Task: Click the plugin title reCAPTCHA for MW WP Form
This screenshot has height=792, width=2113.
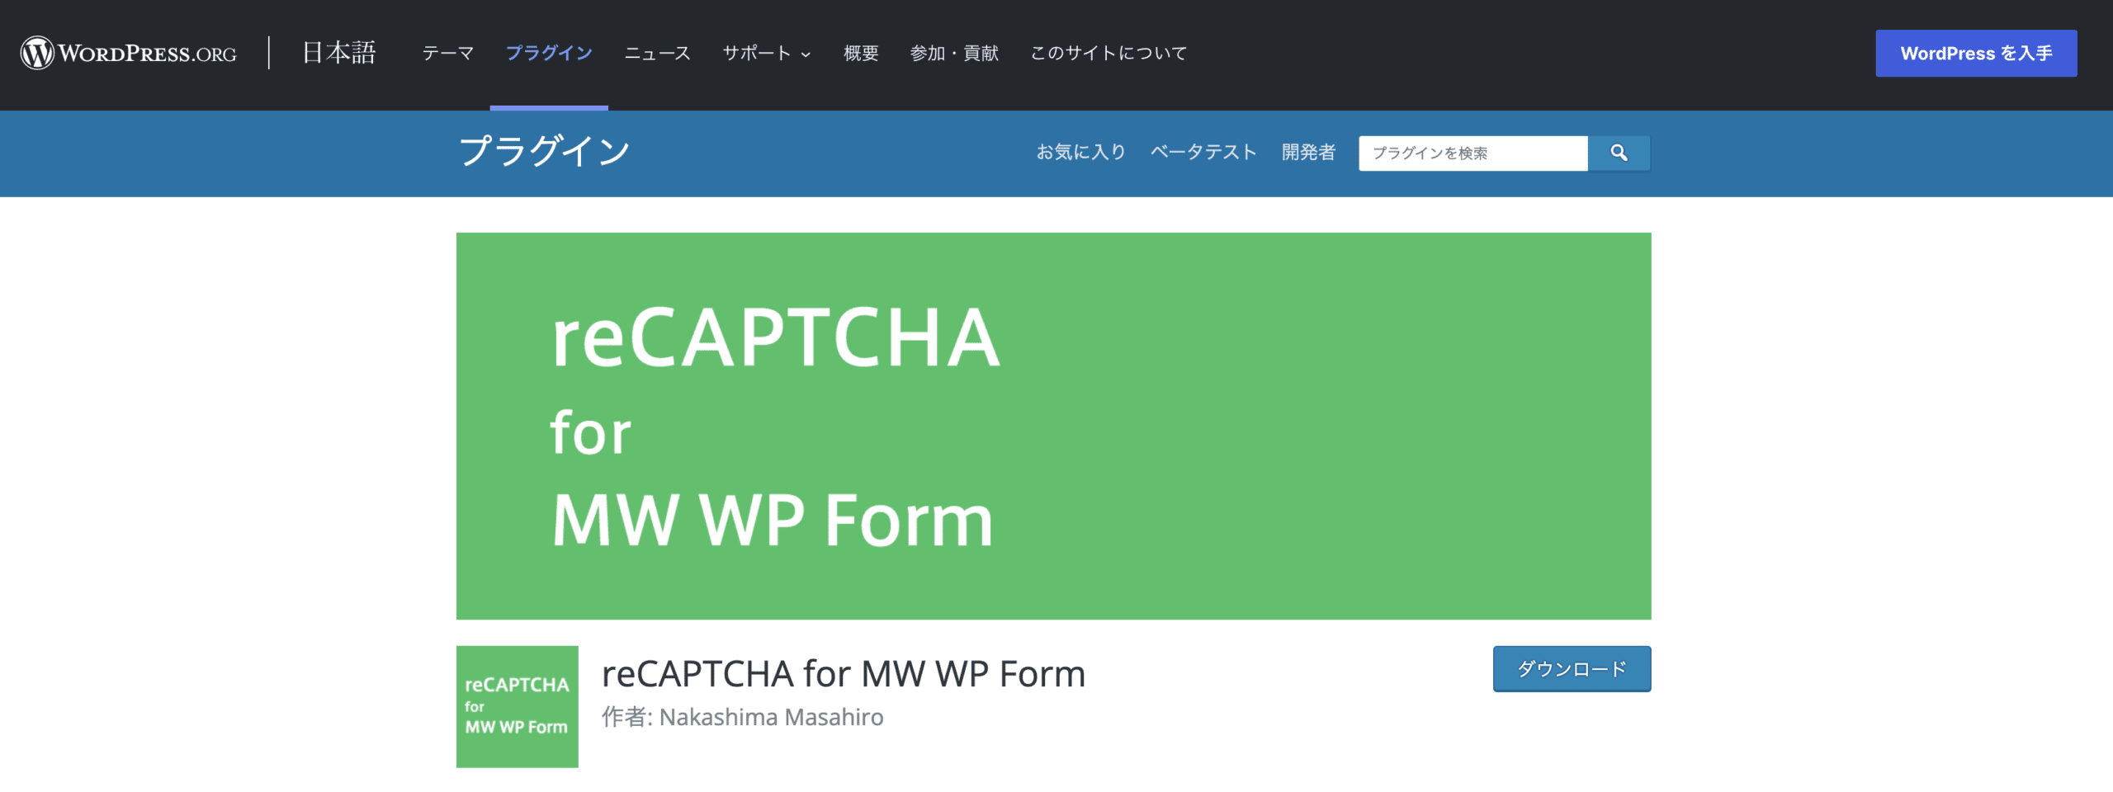Action: pyautogui.click(x=843, y=672)
